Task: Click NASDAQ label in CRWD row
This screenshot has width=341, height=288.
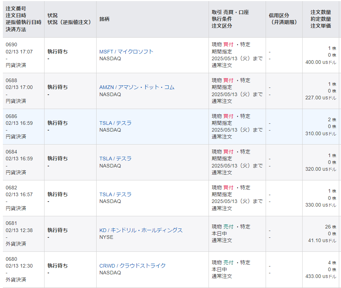Action: 110,273
